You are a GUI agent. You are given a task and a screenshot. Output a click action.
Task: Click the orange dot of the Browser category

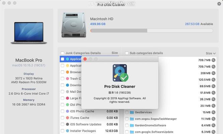pyautogui.click(x=68, y=72)
